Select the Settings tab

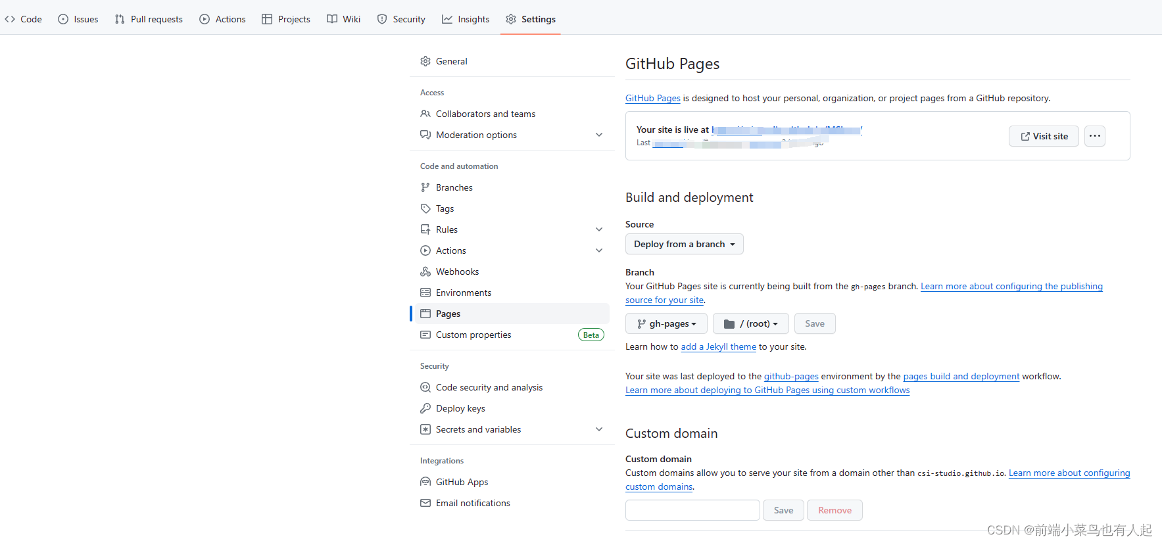point(531,19)
